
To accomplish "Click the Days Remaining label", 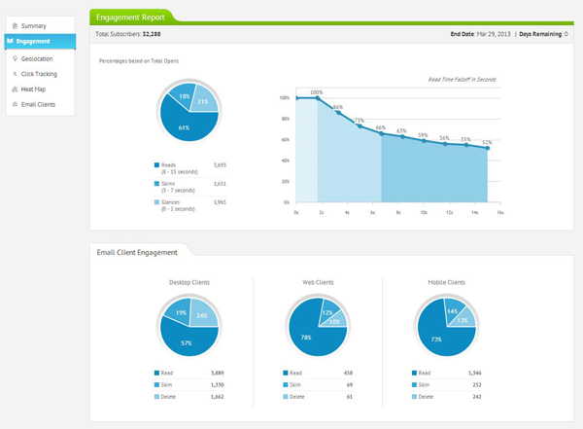I will coord(540,34).
